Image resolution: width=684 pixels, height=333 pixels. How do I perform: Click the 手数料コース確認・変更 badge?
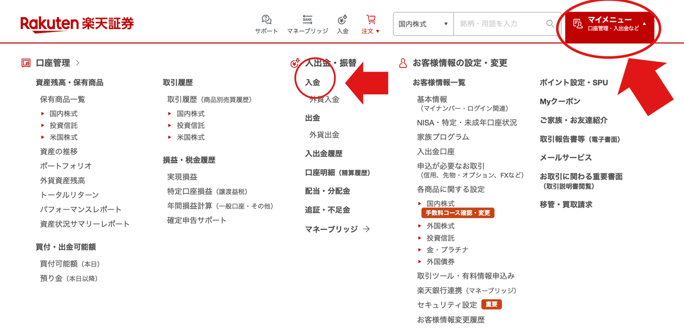click(458, 213)
